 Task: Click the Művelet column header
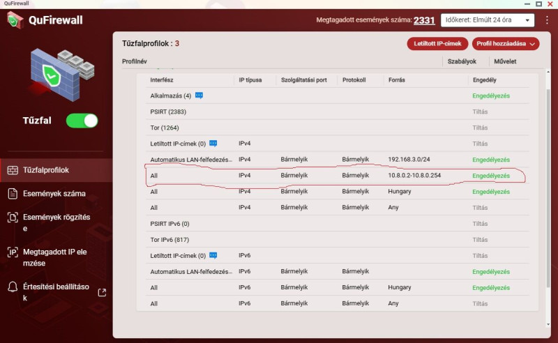click(x=505, y=61)
